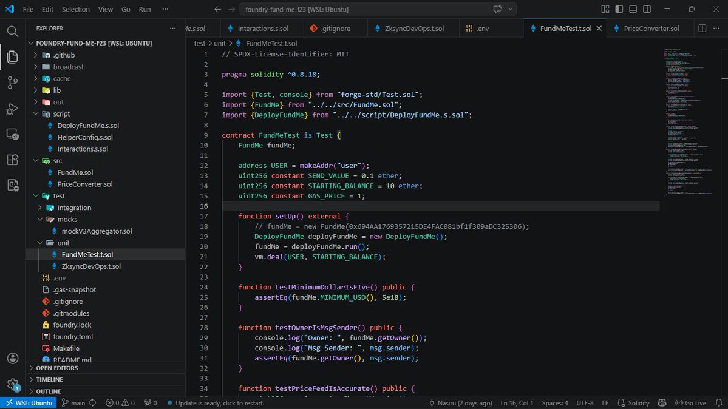This screenshot has height=409, width=728.
Task: Click the update restart notification
Action: (216, 402)
